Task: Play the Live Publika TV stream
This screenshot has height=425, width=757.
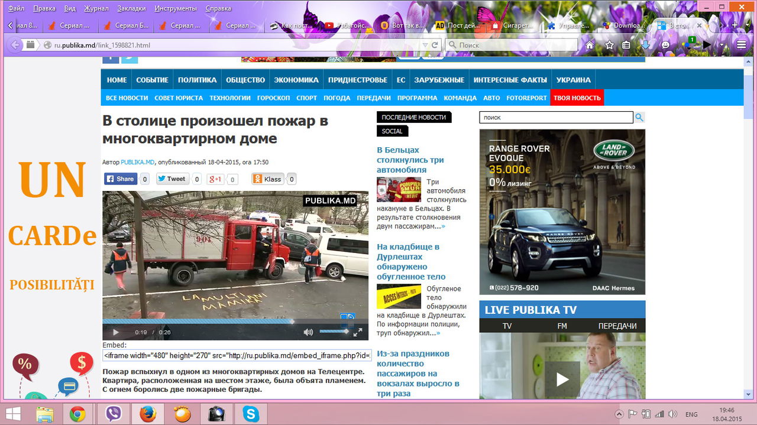Action: pyautogui.click(x=562, y=379)
